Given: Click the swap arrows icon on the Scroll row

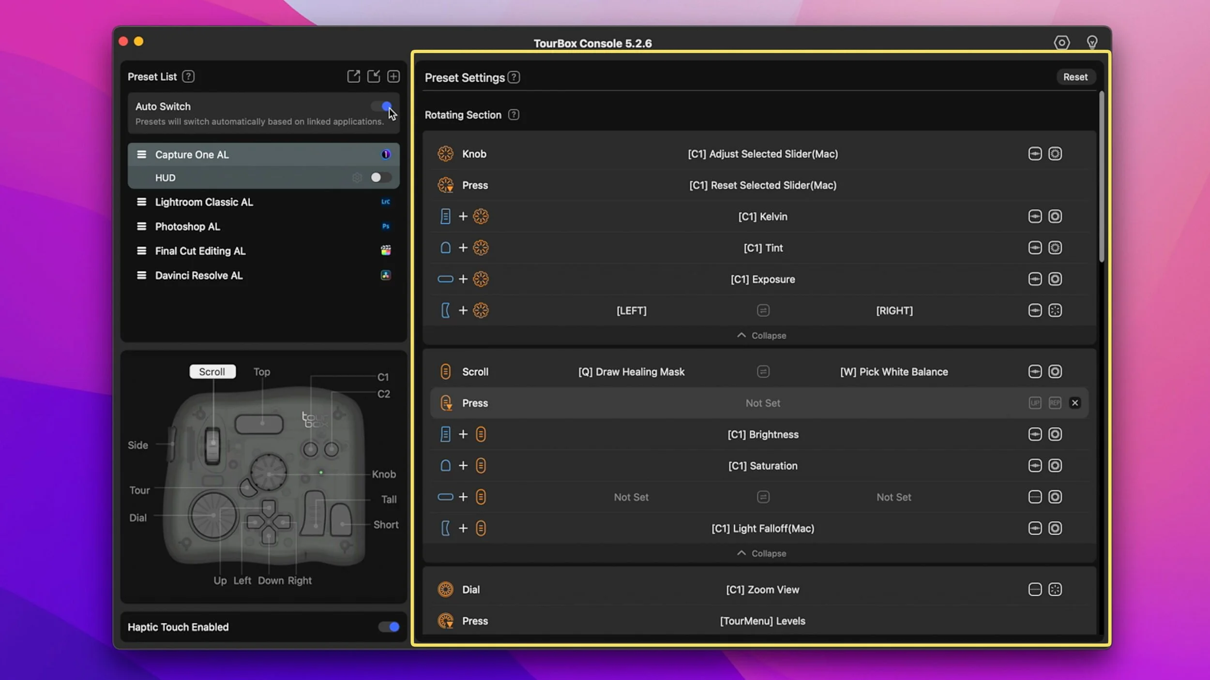Looking at the screenshot, I should (762, 371).
